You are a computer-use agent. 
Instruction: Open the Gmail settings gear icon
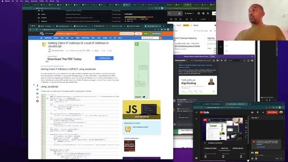click(203, 13)
